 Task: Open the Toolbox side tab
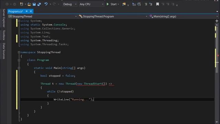(x=4, y=35)
